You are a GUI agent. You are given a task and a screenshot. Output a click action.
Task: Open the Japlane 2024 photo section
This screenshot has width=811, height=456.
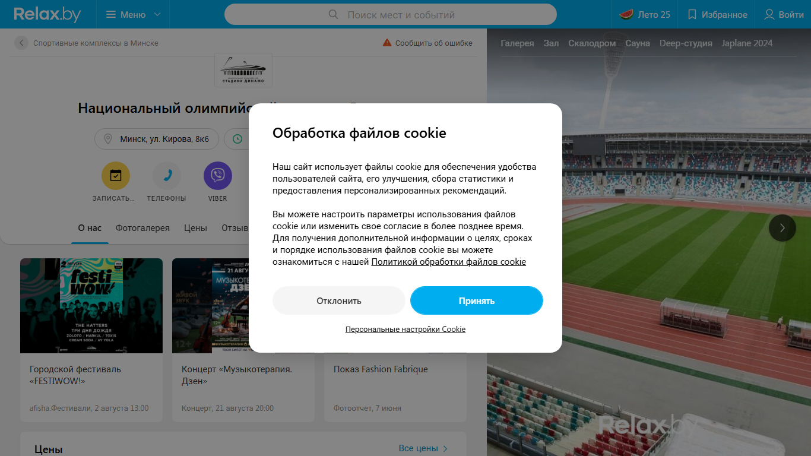pyautogui.click(x=747, y=43)
